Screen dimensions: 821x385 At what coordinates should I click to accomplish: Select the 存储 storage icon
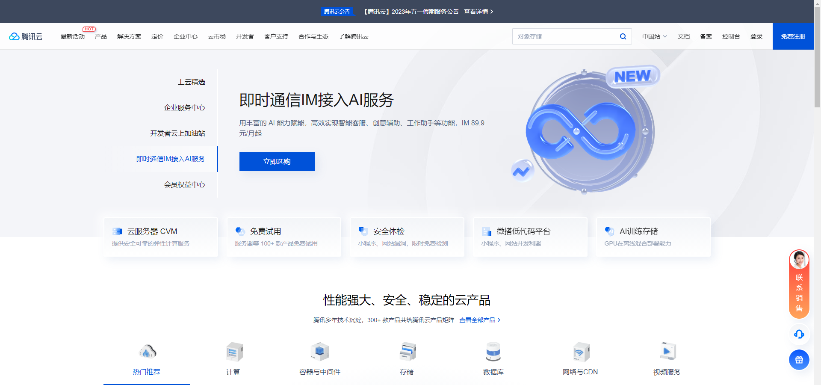pos(408,352)
